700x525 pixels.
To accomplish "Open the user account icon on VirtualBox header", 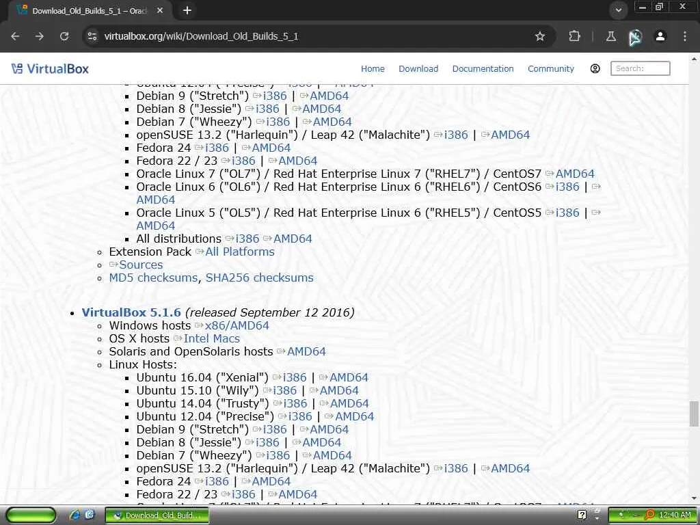I will tap(595, 68).
